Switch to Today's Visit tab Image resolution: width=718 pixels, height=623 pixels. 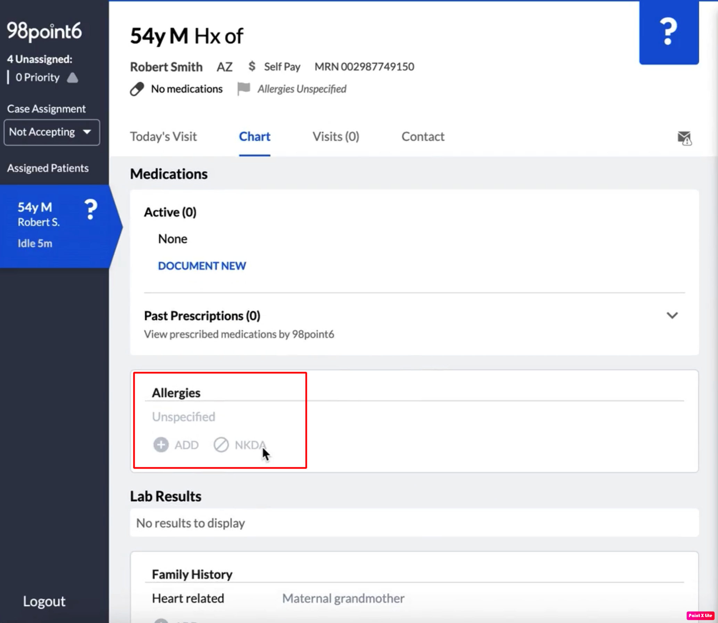click(x=163, y=137)
